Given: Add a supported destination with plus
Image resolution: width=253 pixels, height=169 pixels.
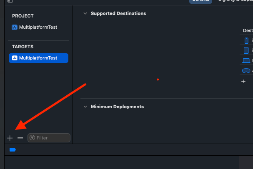Looking at the screenshot, I should 243,81.
